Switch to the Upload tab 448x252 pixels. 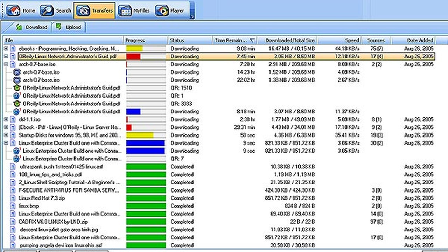pyautogui.click(x=69, y=27)
